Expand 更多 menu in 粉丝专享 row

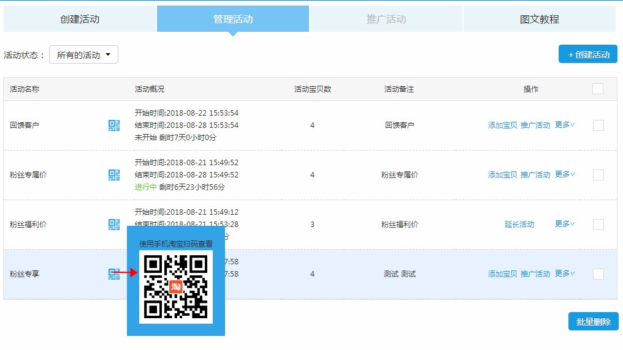coord(565,274)
